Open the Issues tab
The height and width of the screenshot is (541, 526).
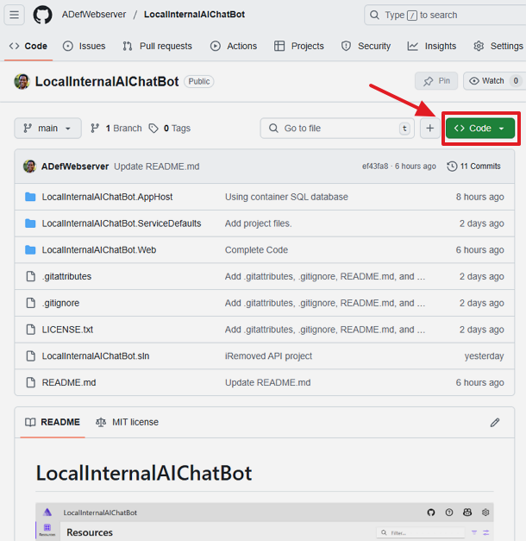(85, 47)
